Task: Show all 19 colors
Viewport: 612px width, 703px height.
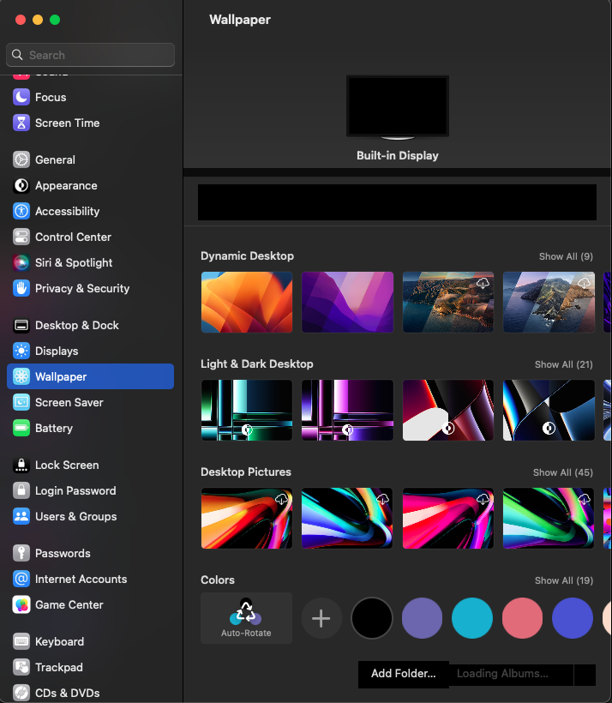Action: pyautogui.click(x=563, y=580)
